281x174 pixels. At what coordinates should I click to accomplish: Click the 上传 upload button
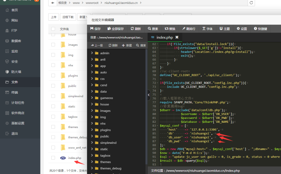pos(54,17)
